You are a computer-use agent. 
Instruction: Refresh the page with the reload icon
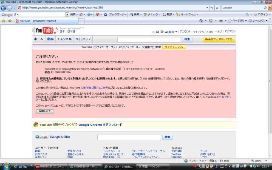pos(212,8)
